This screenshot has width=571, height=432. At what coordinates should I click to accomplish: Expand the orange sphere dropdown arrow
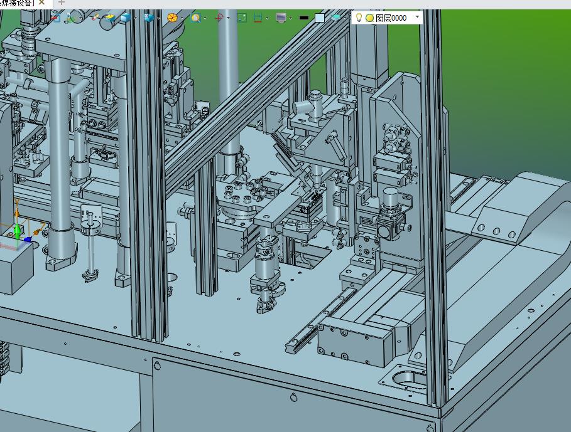[x=182, y=18]
